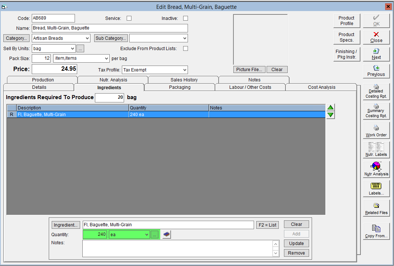The image size is (394, 266).
Task: Click the OK checkmark button
Action: pos(376,21)
